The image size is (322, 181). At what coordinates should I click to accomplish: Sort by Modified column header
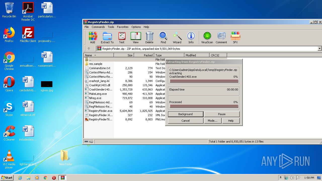pyautogui.click(x=197, y=55)
